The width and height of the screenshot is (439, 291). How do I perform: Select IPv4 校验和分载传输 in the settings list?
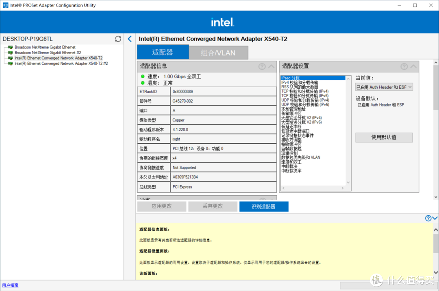[301, 83]
